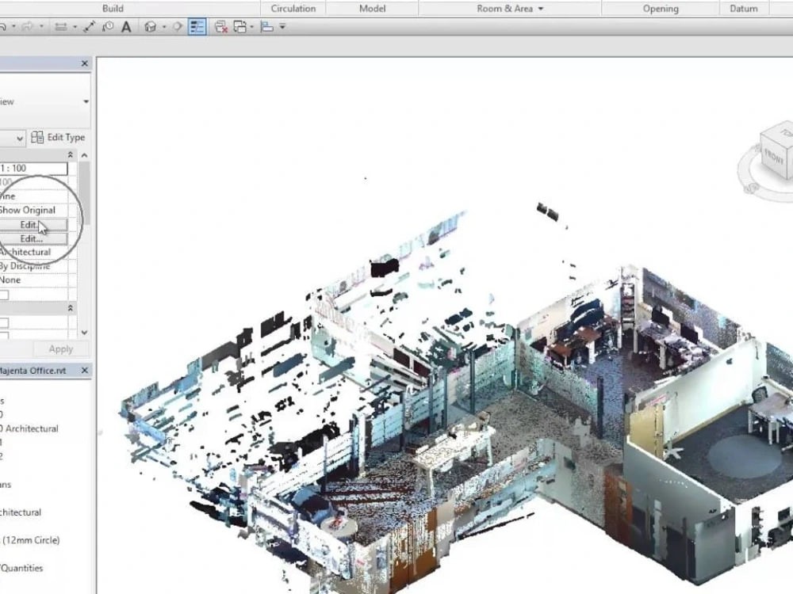Click the Opening ribbon panel label

pyautogui.click(x=660, y=9)
